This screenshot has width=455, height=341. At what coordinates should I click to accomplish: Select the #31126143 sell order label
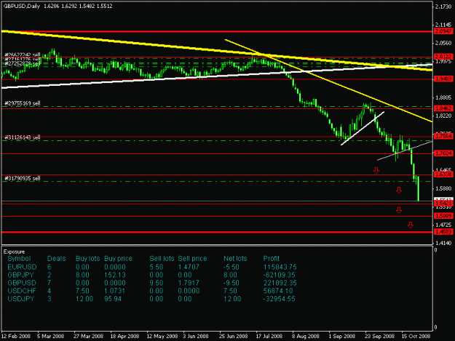coord(23,137)
